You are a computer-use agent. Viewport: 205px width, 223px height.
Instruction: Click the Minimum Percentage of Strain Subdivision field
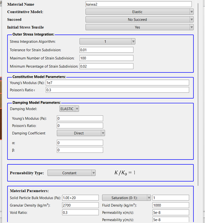(106, 66)
